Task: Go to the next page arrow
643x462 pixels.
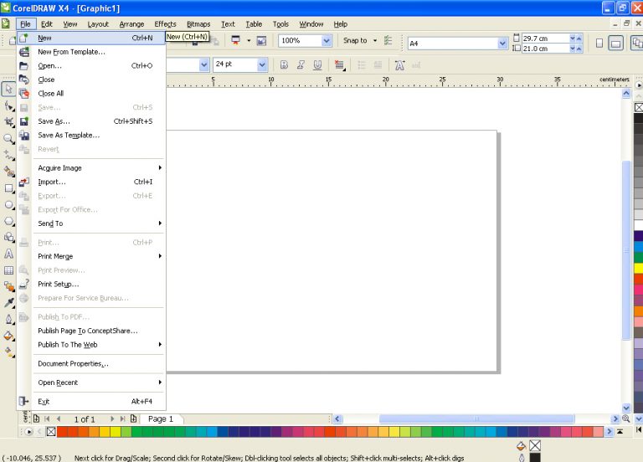Action: coord(112,419)
